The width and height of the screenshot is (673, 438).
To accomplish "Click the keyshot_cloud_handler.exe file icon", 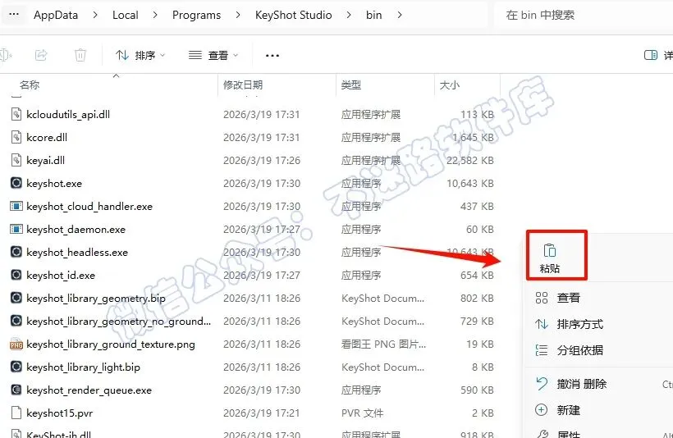I will pos(16,207).
